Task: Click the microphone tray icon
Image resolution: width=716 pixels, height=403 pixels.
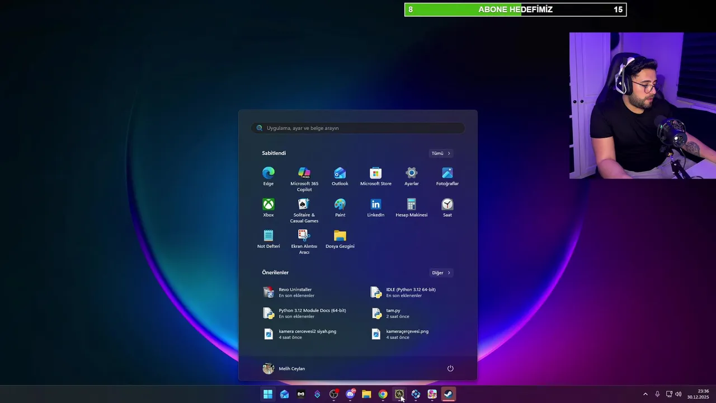Action: click(657, 394)
